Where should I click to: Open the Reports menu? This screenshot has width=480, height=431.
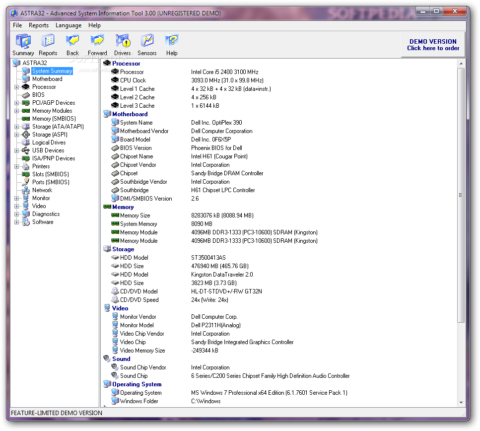tap(39, 25)
